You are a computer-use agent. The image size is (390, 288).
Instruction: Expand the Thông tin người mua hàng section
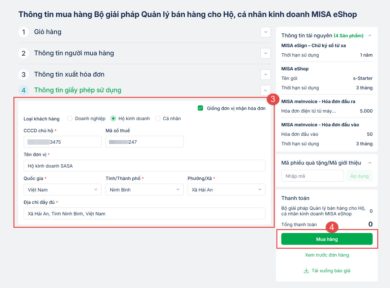[x=266, y=53]
